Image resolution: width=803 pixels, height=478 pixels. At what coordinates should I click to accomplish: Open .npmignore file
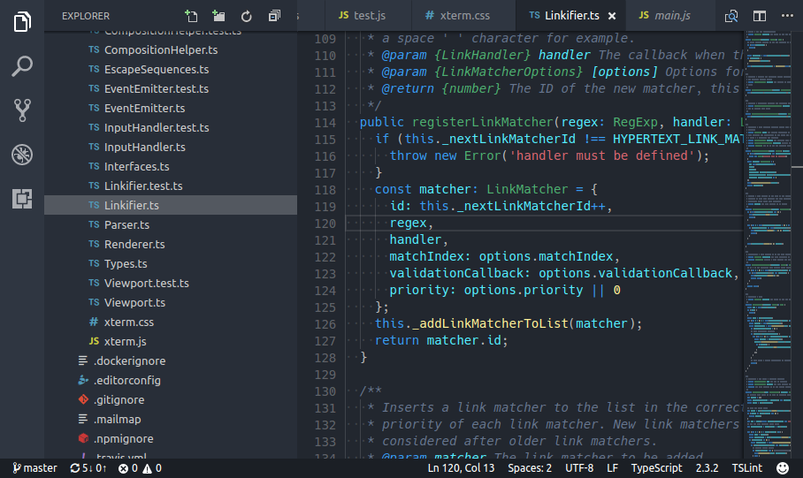(171, 438)
